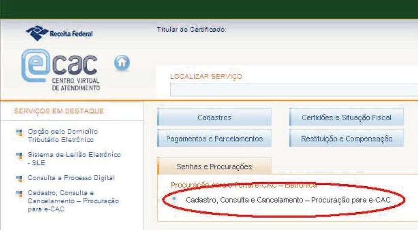This screenshot has width=418, height=230.
Task: Open Consulta a Processo Digital link
Action: (x=71, y=178)
